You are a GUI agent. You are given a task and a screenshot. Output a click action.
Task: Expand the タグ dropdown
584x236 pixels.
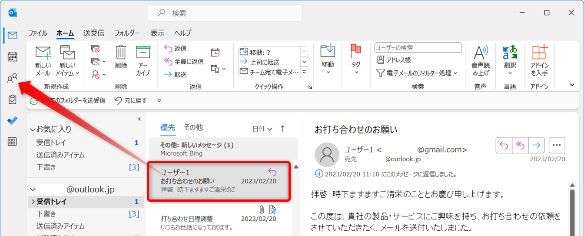(x=356, y=60)
